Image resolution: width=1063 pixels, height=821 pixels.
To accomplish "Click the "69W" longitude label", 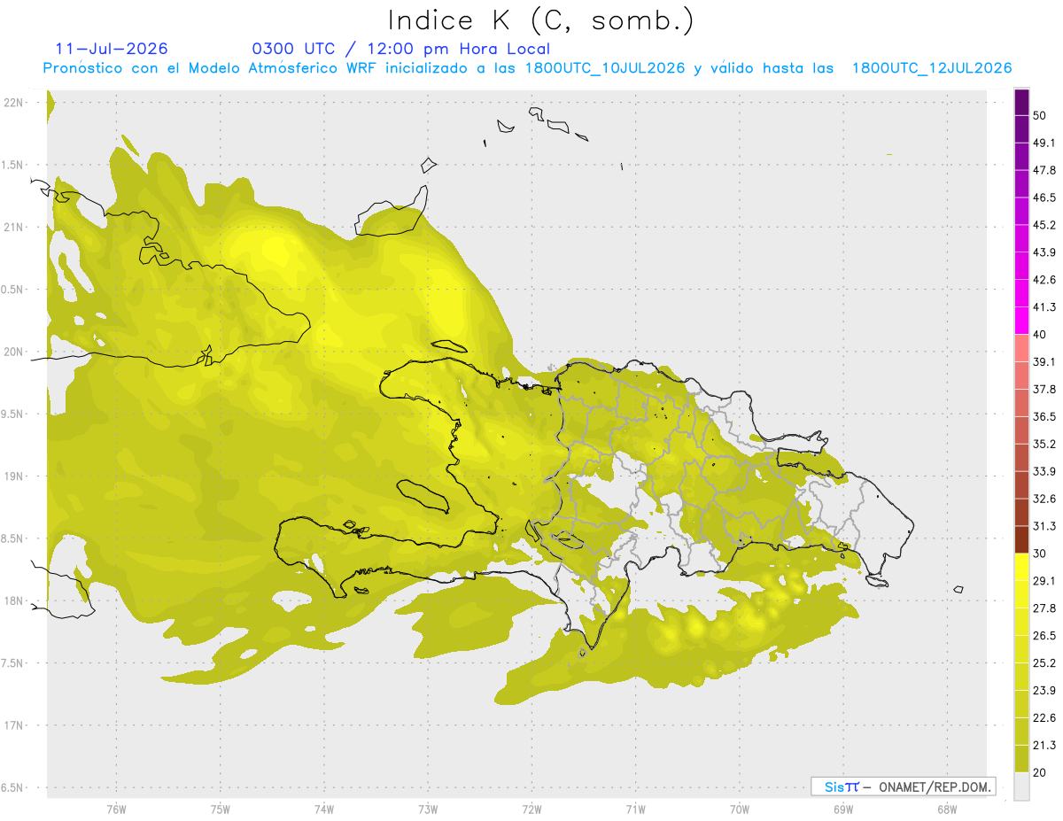I will point(843,809).
